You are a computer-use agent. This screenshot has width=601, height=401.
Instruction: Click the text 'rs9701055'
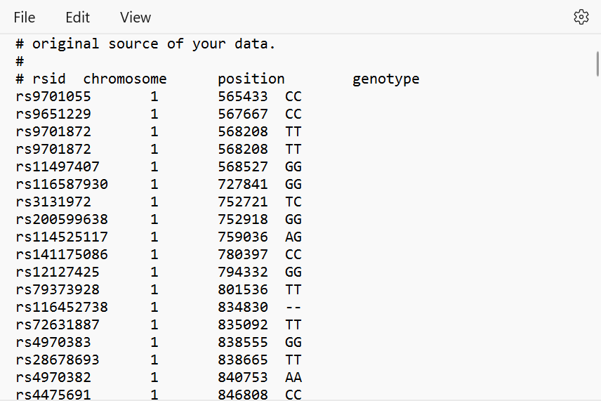(53, 97)
